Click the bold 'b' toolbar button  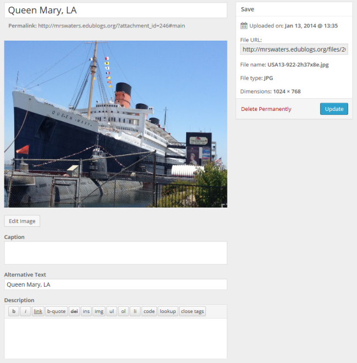14,311
